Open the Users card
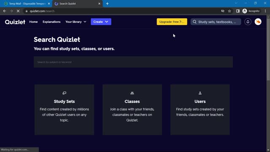This screenshot has height=152, width=270. tap(200, 110)
